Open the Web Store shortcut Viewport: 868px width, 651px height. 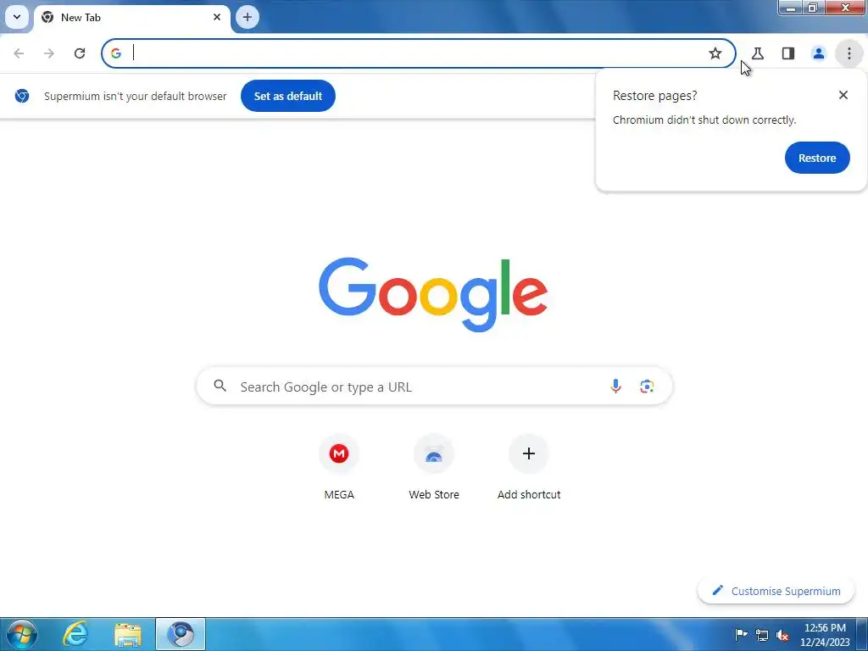pyautogui.click(x=434, y=468)
